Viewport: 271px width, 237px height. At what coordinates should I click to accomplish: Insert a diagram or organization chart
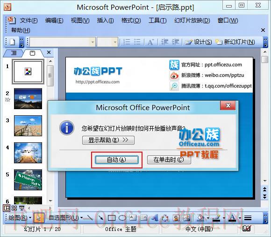pos(165,218)
